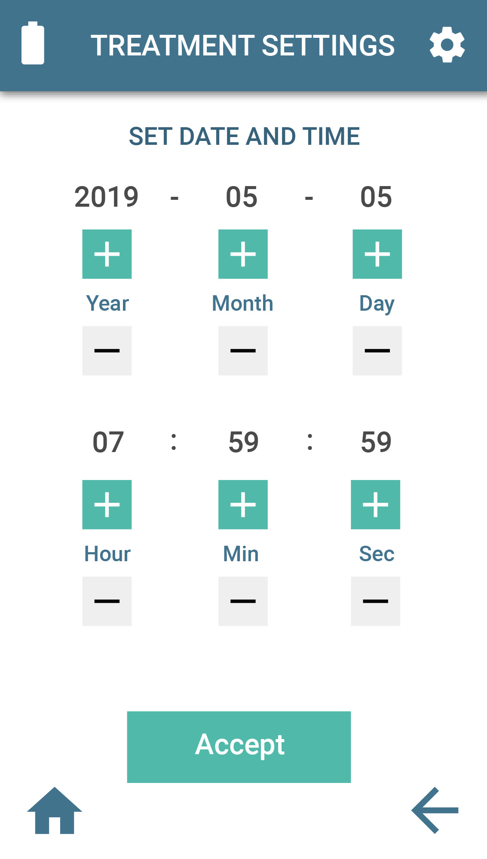Increase the Sec value with plus
Image resolution: width=487 pixels, height=859 pixels.
[376, 504]
